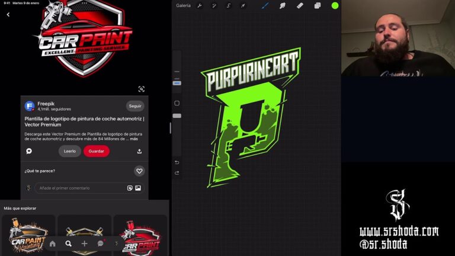Open the Procreate Layers panel

(318, 5)
